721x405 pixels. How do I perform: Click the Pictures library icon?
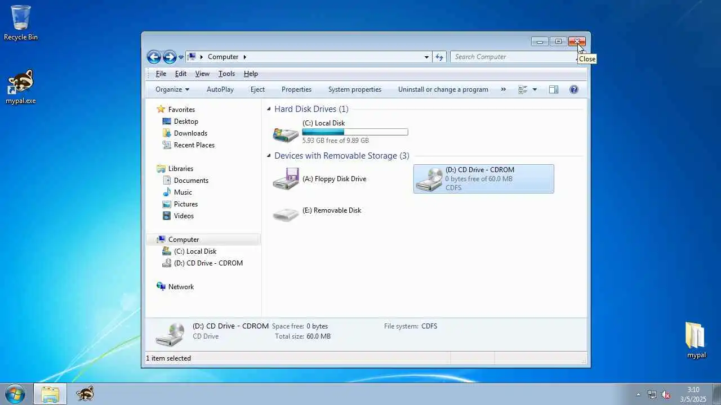pos(167,204)
